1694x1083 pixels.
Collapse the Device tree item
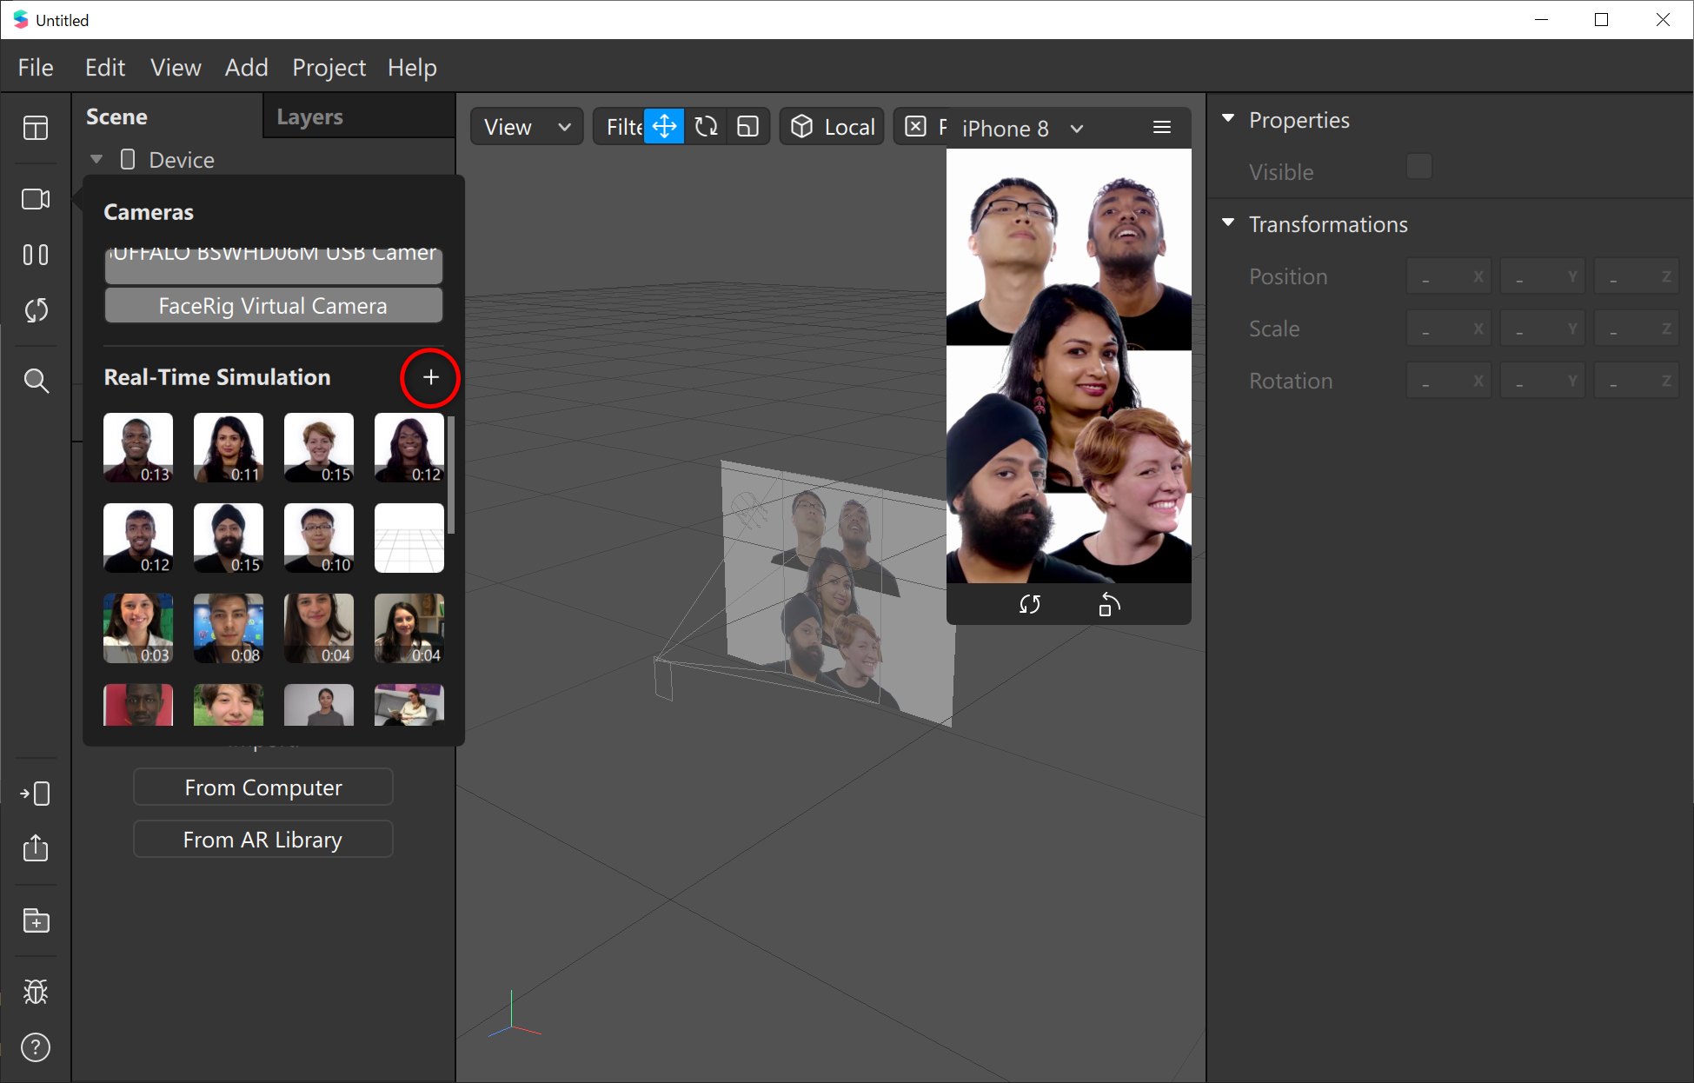tap(96, 159)
